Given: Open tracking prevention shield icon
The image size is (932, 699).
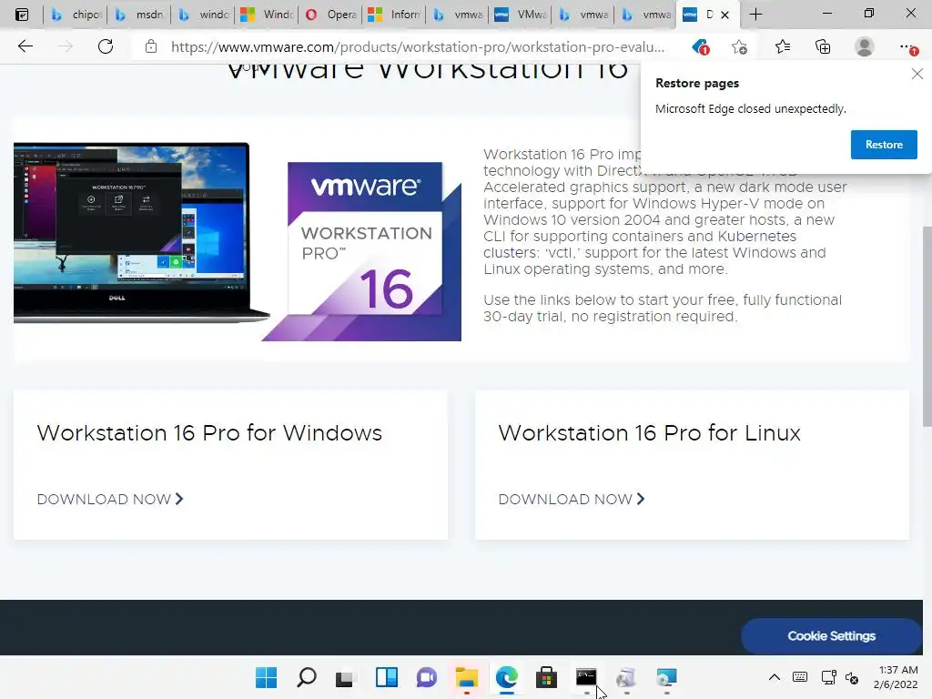Looking at the screenshot, I should [x=701, y=46].
